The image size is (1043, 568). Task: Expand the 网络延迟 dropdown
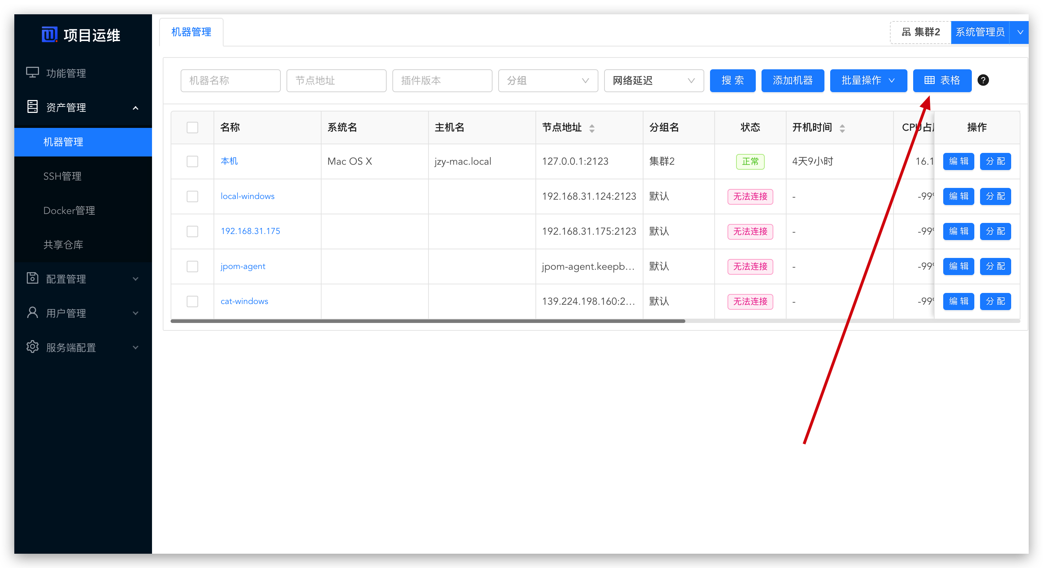(x=653, y=80)
